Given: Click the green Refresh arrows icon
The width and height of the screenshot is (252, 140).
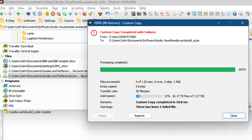Looking at the screenshot, I should pyautogui.click(x=65, y=14).
